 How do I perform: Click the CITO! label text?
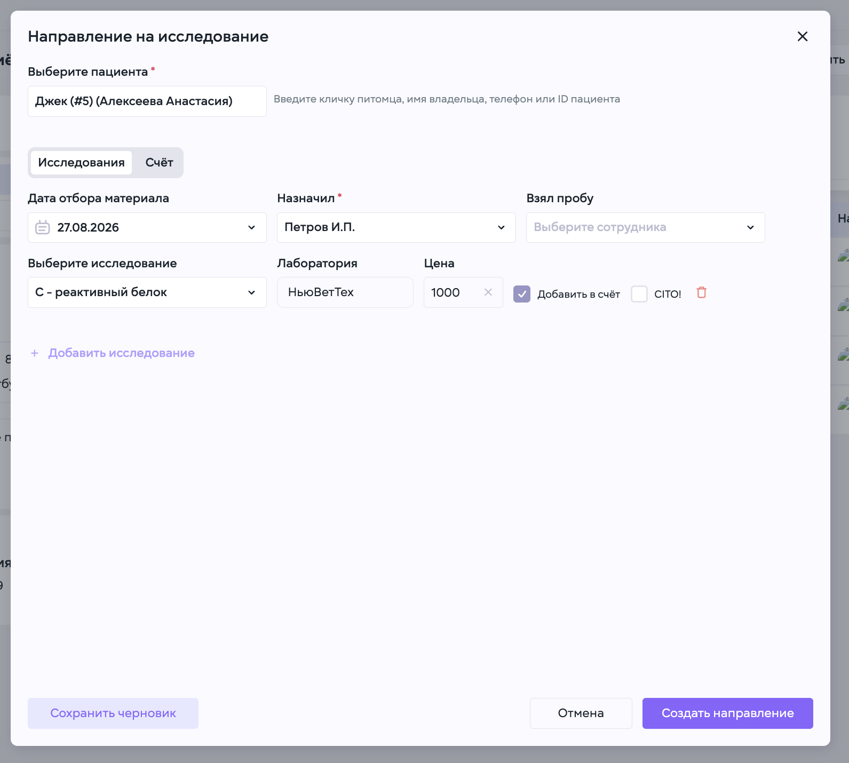pos(668,295)
